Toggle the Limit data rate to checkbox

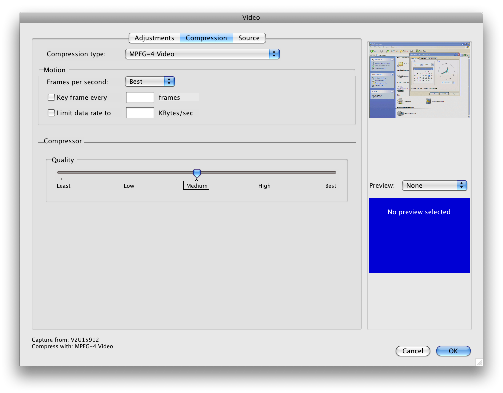pos(51,113)
